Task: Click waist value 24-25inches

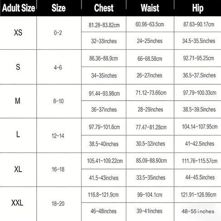Action: 149,41
